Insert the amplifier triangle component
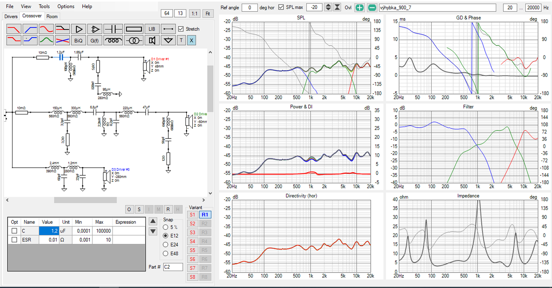The width and height of the screenshot is (552, 288). tap(78, 29)
